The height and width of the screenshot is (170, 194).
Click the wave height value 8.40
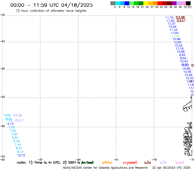(15, 138)
